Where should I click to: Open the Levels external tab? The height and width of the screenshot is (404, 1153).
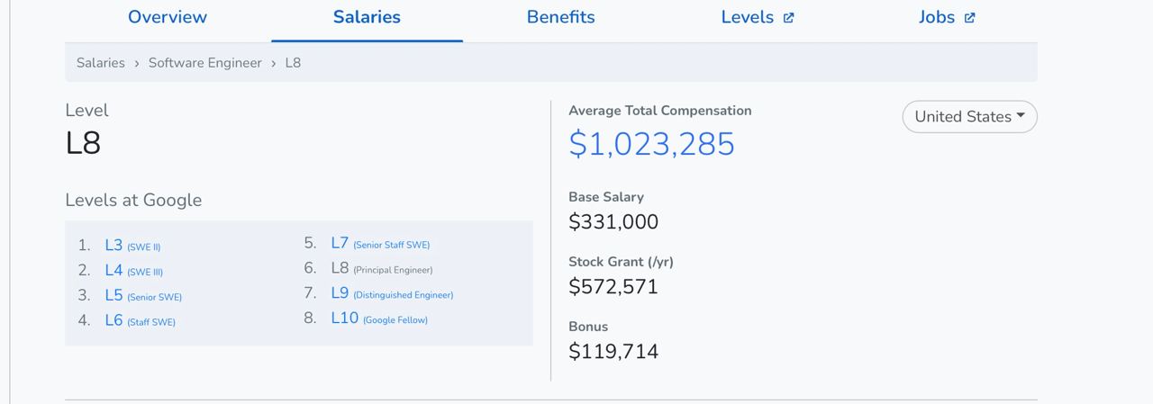(x=758, y=17)
